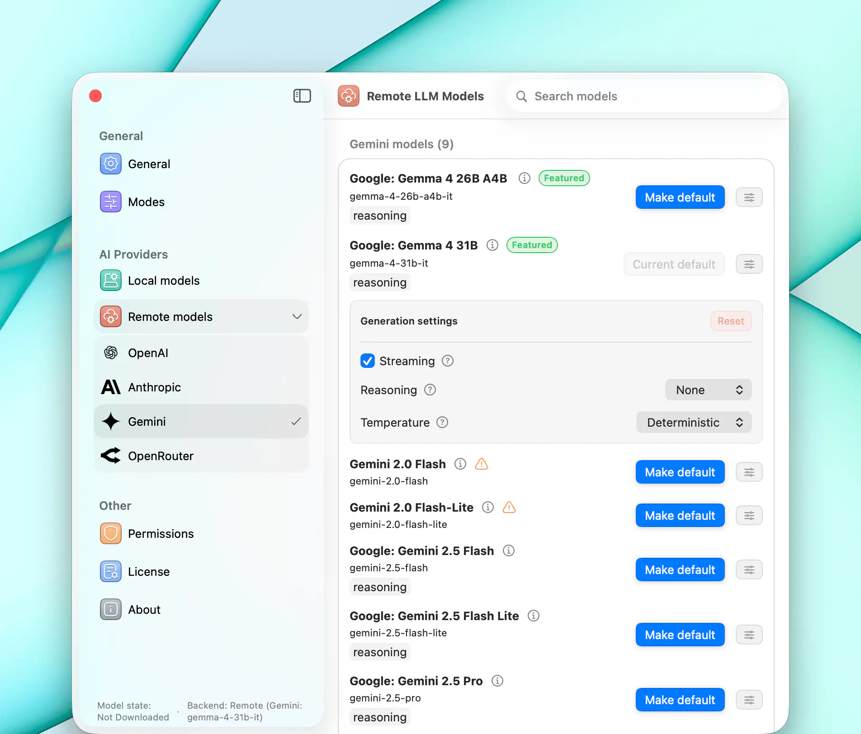
Task: Open settings sliders for Gemini 2.0 Flash
Action: click(x=749, y=472)
